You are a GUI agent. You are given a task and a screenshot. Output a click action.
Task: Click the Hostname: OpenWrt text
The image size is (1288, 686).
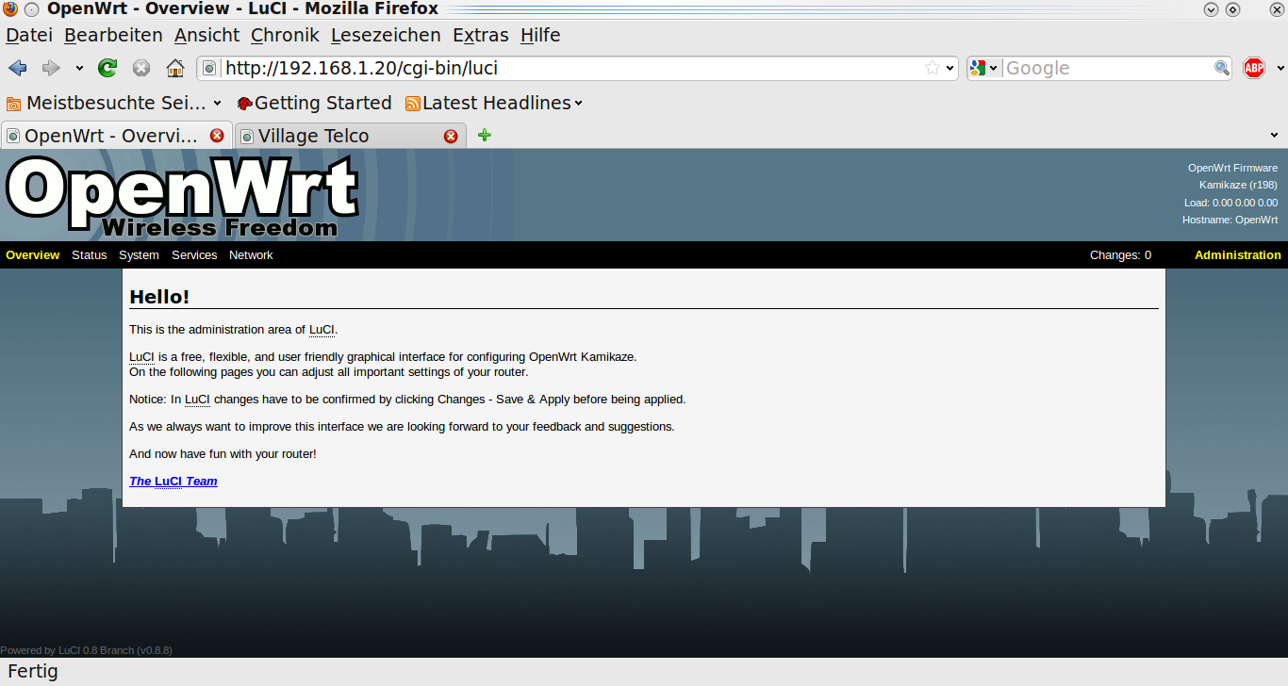[1230, 220]
